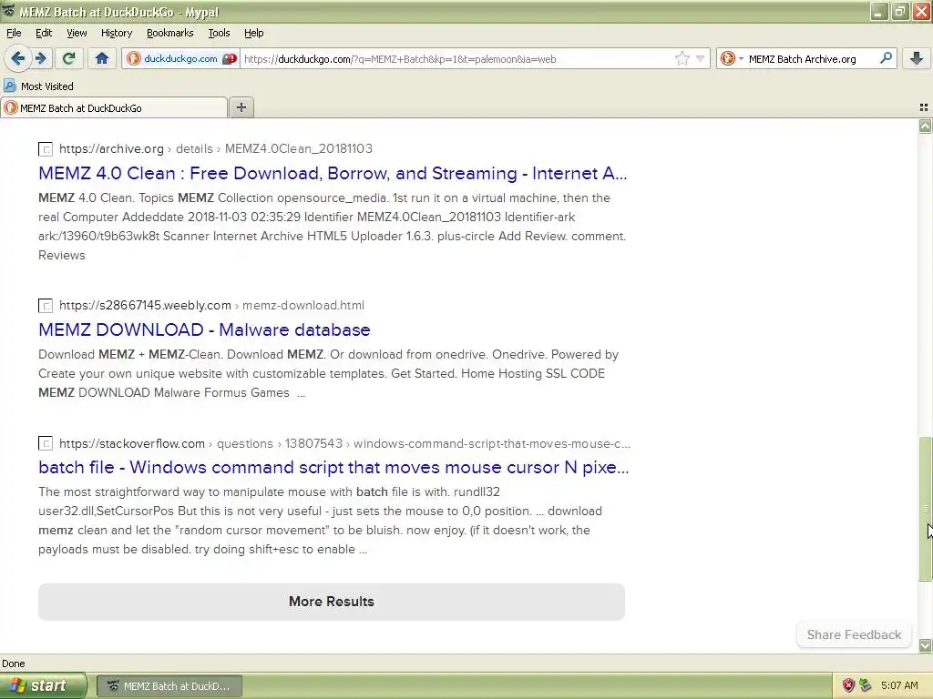This screenshot has height=699, width=933.
Task: Click the 5:07 AM clock
Action: 899,686
